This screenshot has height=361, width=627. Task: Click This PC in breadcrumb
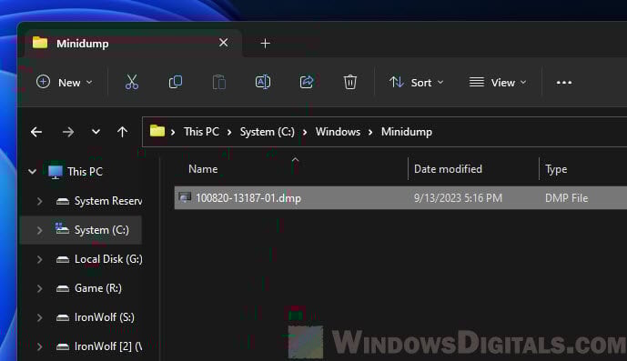point(201,132)
